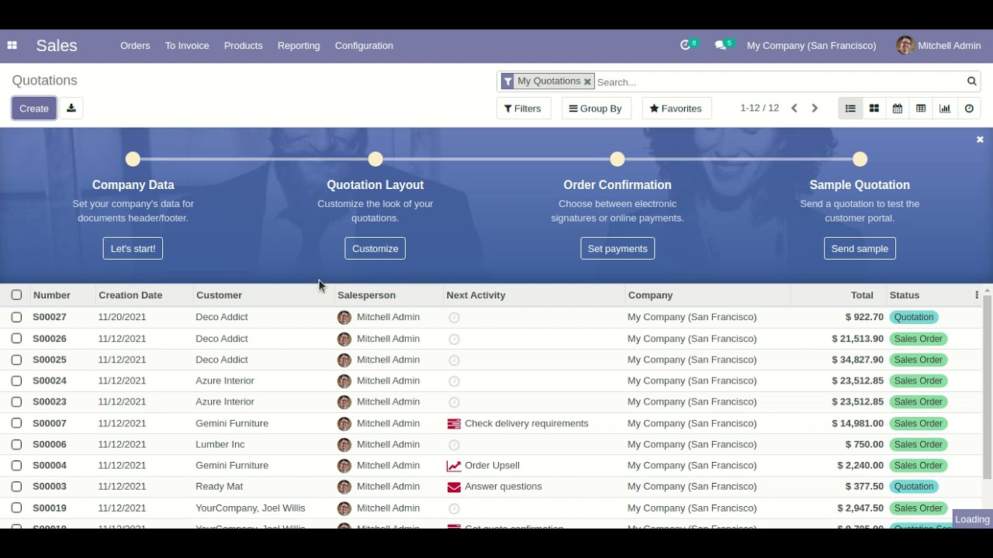Open the Orders menu
Viewport: 993px width, 558px height.
click(x=135, y=46)
